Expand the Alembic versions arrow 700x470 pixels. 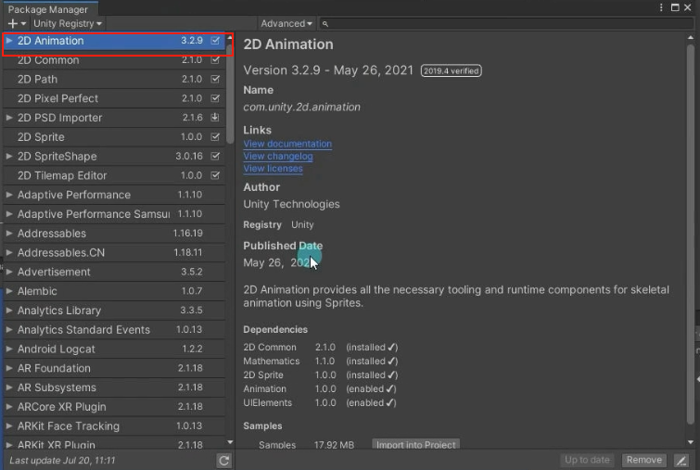pyautogui.click(x=9, y=291)
